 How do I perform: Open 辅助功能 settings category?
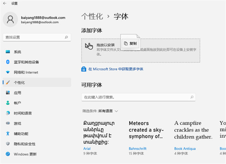coord(37,134)
